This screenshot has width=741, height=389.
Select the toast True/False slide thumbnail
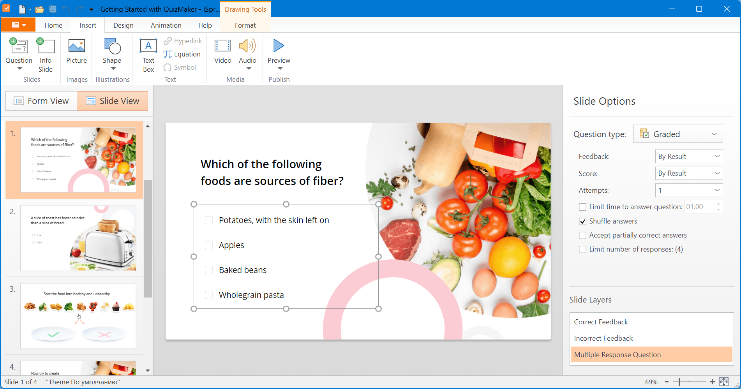pos(78,238)
